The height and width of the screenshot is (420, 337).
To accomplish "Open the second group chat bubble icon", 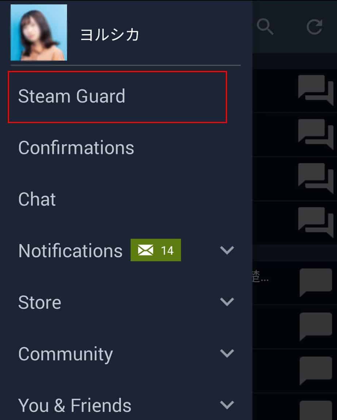I will 316,134.
